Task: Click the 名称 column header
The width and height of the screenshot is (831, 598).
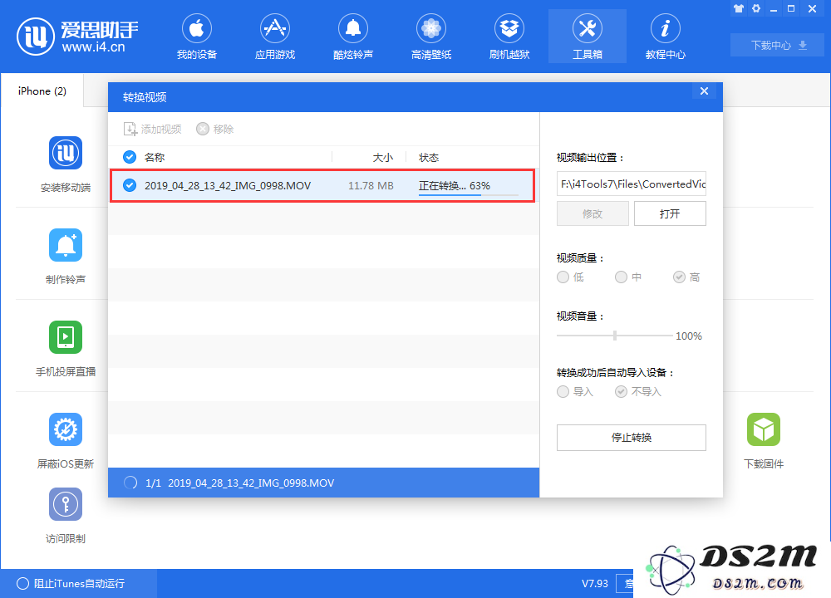Action: (155, 157)
